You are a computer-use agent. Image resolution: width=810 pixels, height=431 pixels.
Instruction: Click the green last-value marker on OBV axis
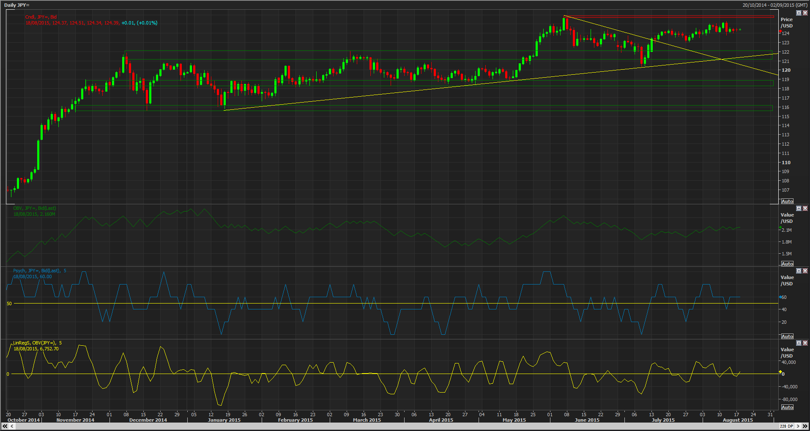(x=780, y=228)
